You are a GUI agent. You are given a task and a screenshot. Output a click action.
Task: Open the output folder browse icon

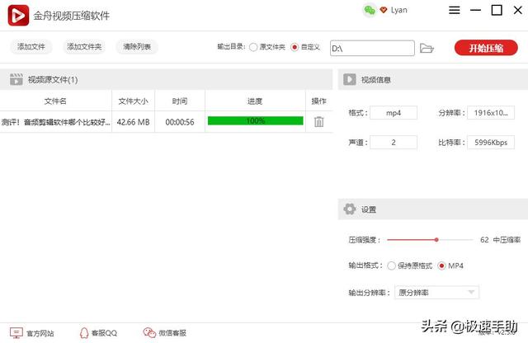click(x=427, y=48)
